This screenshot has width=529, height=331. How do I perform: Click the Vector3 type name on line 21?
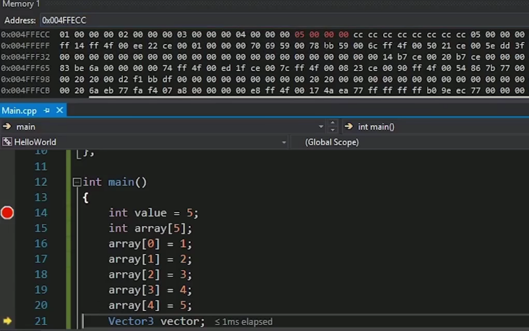pyautogui.click(x=131, y=321)
